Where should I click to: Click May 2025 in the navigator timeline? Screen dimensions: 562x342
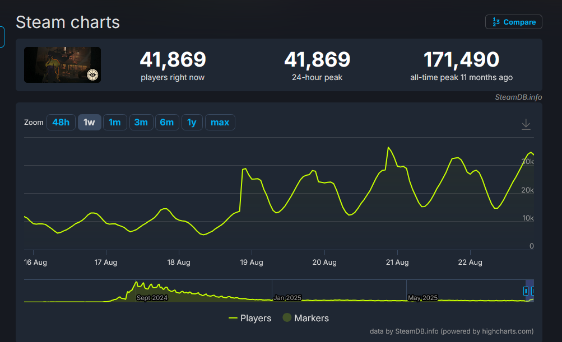[x=422, y=298]
